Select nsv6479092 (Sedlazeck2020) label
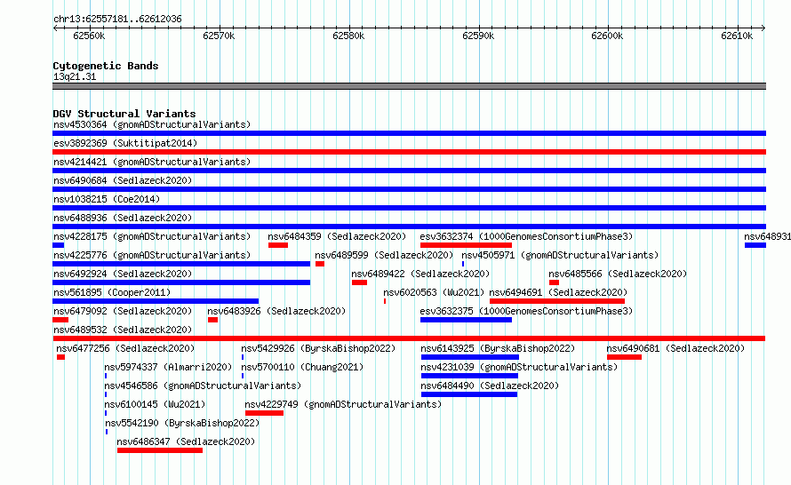 point(123,311)
